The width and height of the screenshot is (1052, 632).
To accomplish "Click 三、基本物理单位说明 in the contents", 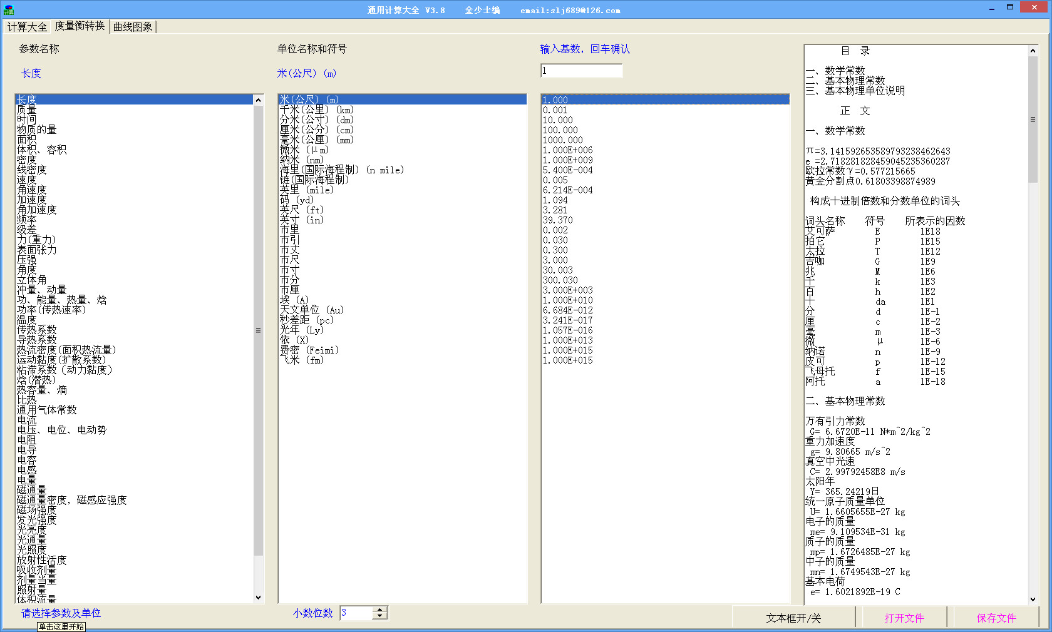I will (855, 91).
